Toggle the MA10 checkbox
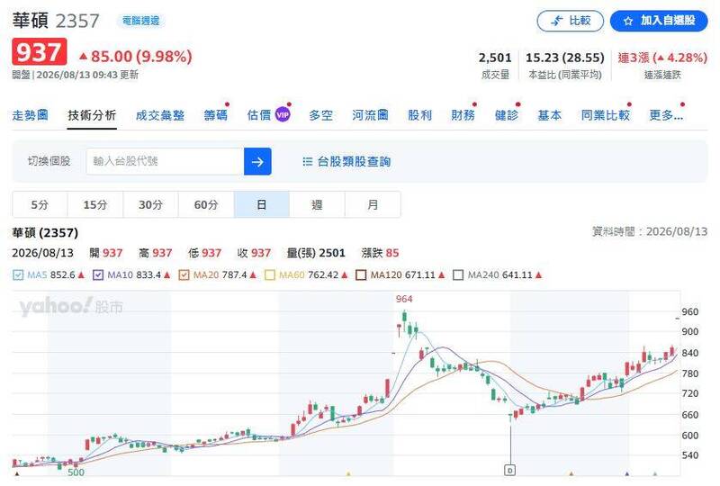The width and height of the screenshot is (720, 486). [x=98, y=275]
